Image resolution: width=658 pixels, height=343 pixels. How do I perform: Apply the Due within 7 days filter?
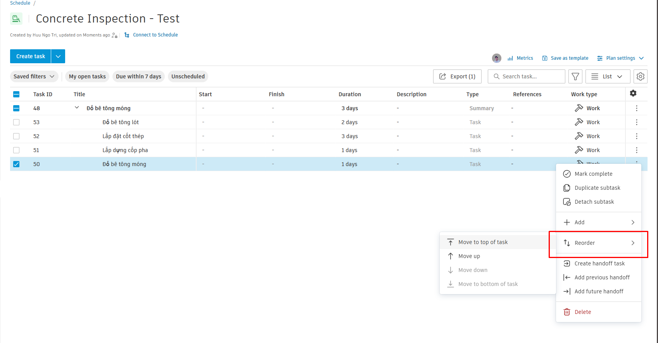point(138,76)
